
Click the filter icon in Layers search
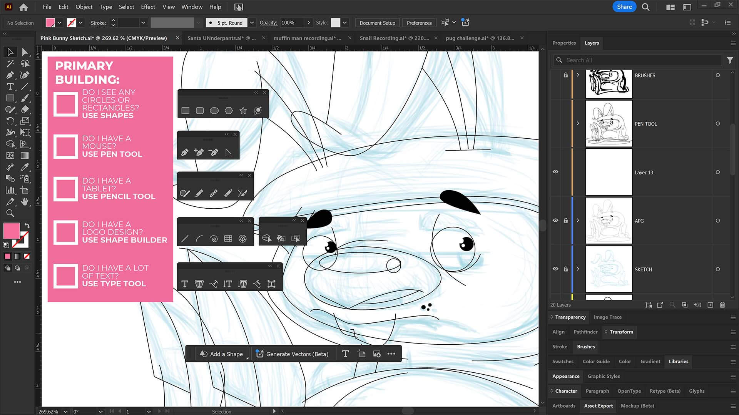pos(730,60)
